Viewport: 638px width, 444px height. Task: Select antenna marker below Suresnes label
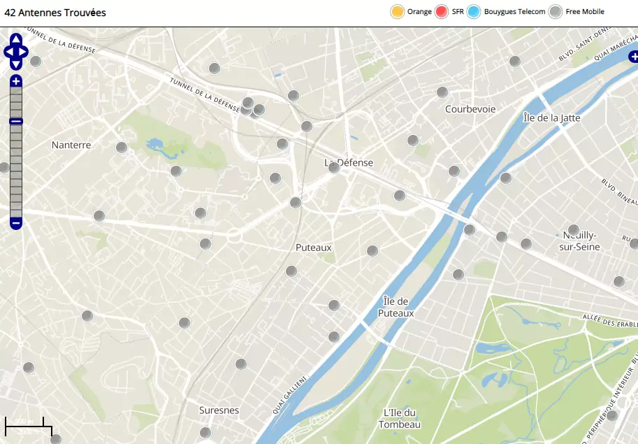[205, 432]
